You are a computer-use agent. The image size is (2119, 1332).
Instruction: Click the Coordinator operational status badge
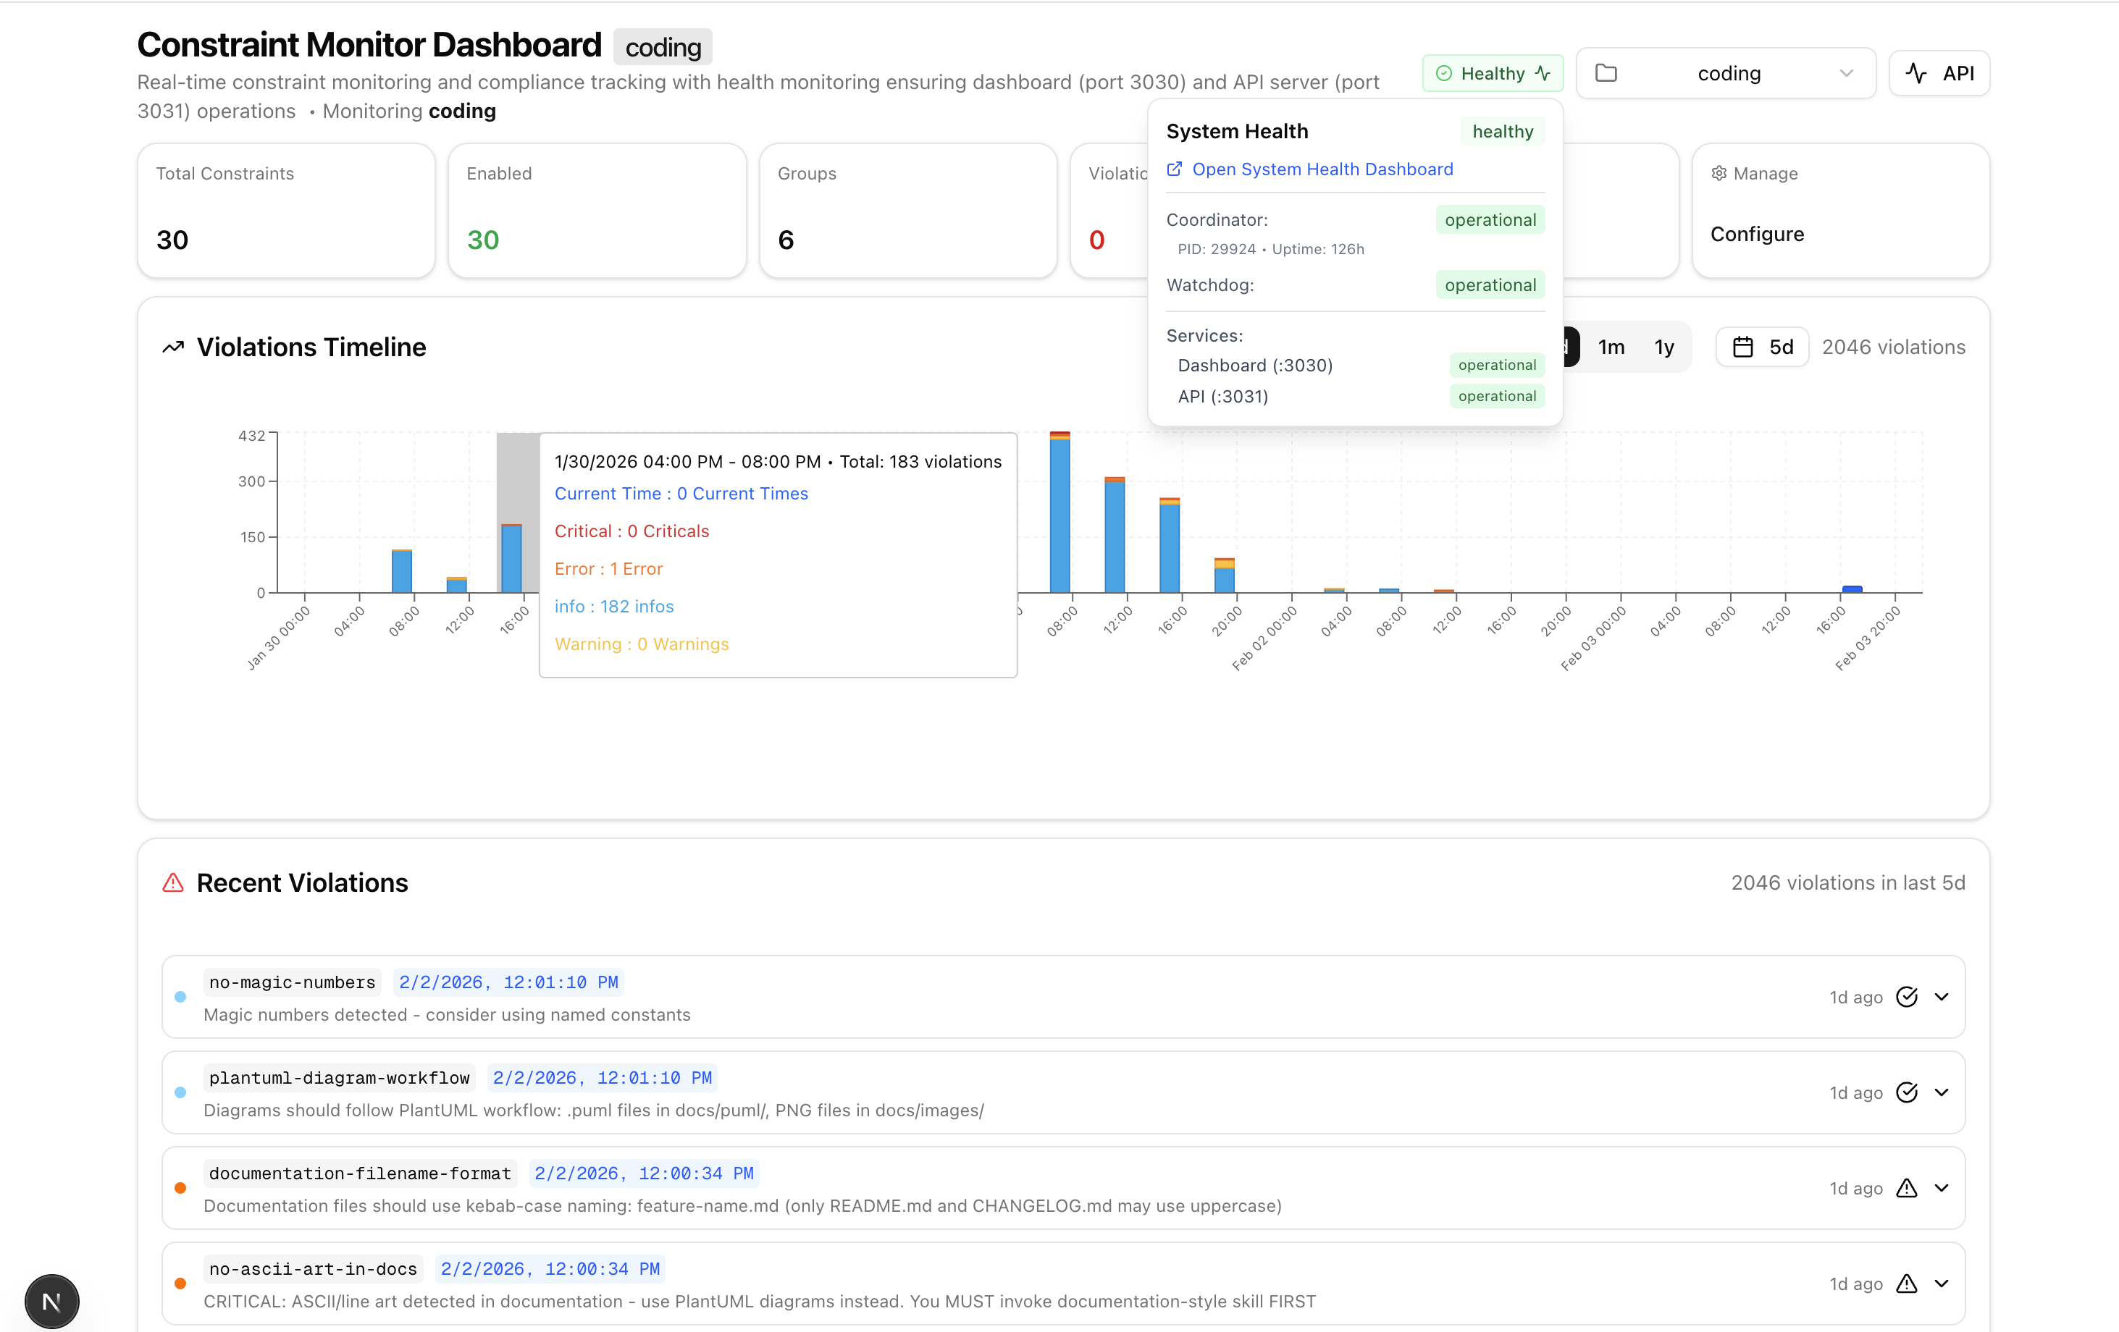pos(1490,220)
